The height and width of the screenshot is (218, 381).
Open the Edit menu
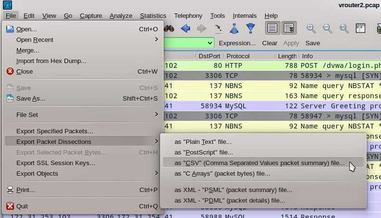coord(29,15)
